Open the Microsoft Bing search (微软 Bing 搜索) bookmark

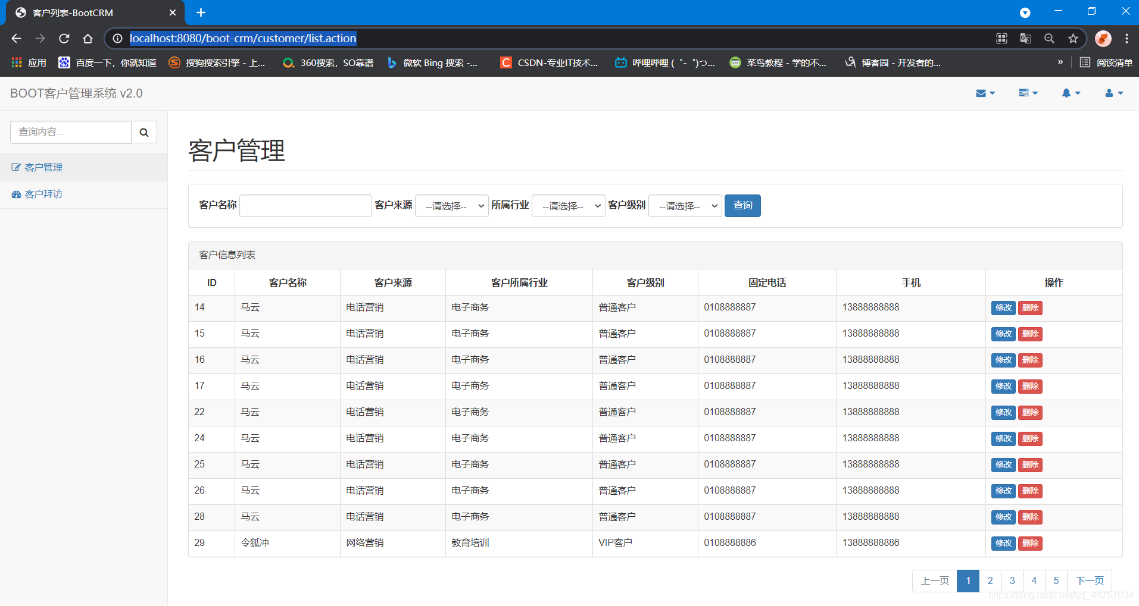pyautogui.click(x=432, y=62)
